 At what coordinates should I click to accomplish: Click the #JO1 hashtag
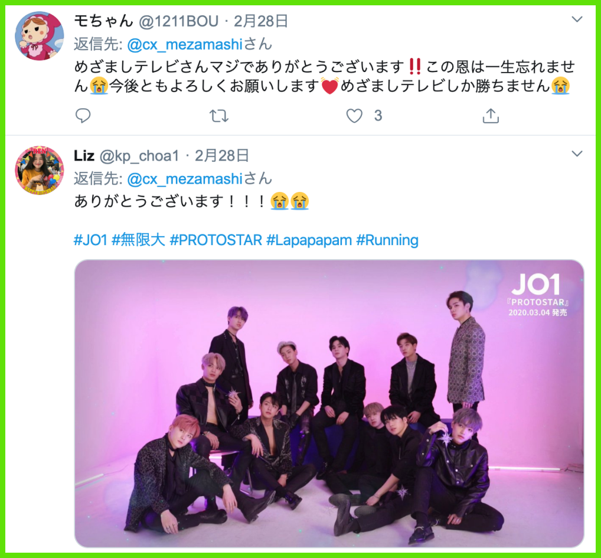pyautogui.click(x=90, y=240)
